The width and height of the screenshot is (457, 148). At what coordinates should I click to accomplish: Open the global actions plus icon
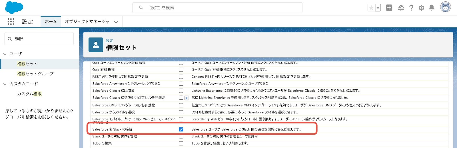point(389,8)
